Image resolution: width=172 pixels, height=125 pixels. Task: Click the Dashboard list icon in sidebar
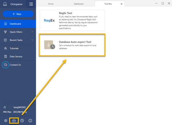tap(5, 24)
